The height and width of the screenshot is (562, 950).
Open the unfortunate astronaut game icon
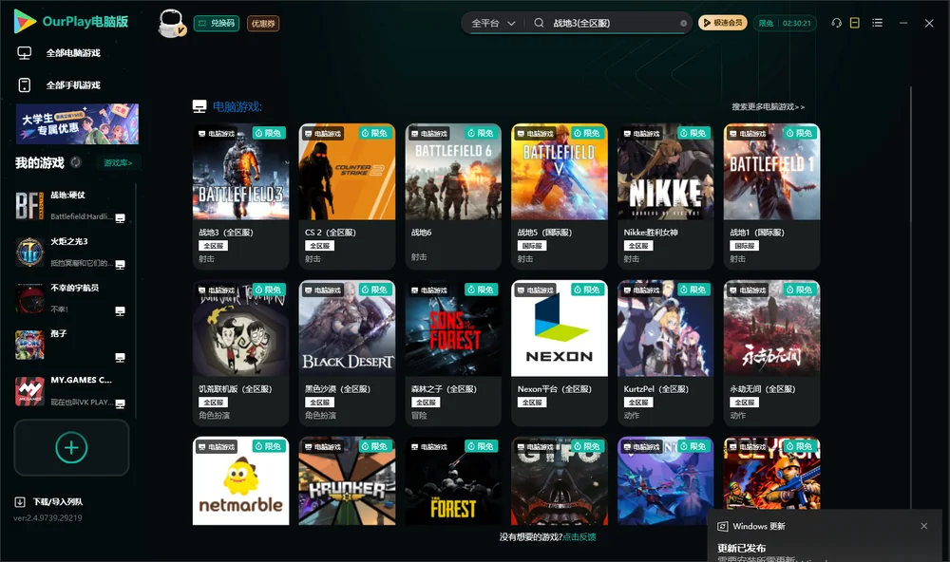tap(29, 298)
